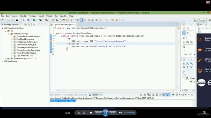This screenshot has height=118, width=211.
Task: Collapse the src folder node
Action: (6, 31)
